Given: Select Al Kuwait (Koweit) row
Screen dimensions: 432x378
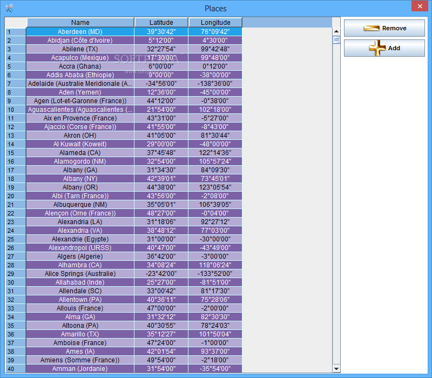Looking at the screenshot, I should click(x=80, y=144).
